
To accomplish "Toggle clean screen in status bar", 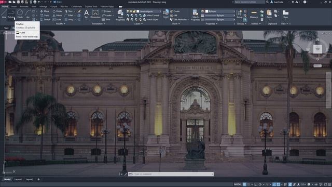I will pyautogui.click(x=325, y=184).
